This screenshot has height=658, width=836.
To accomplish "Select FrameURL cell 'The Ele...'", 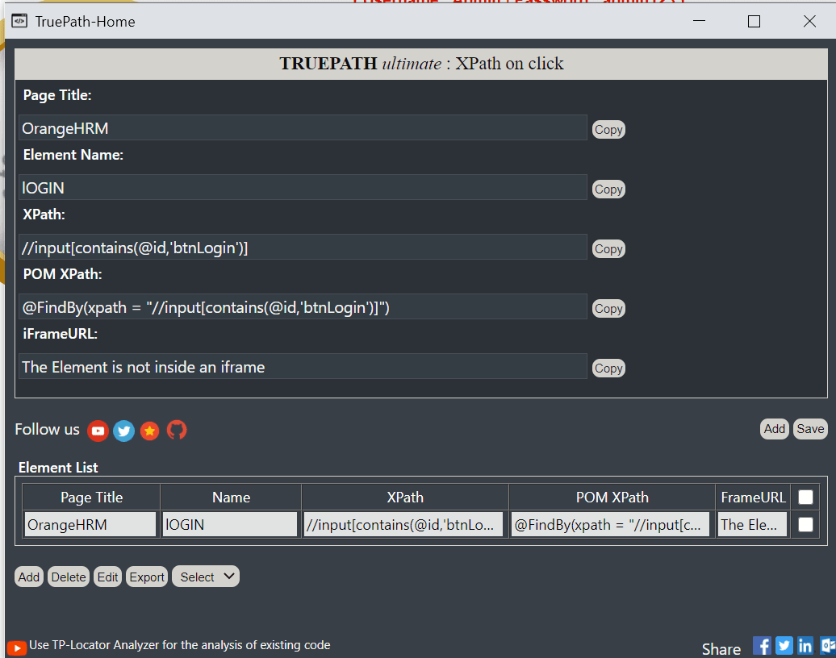I will point(752,524).
